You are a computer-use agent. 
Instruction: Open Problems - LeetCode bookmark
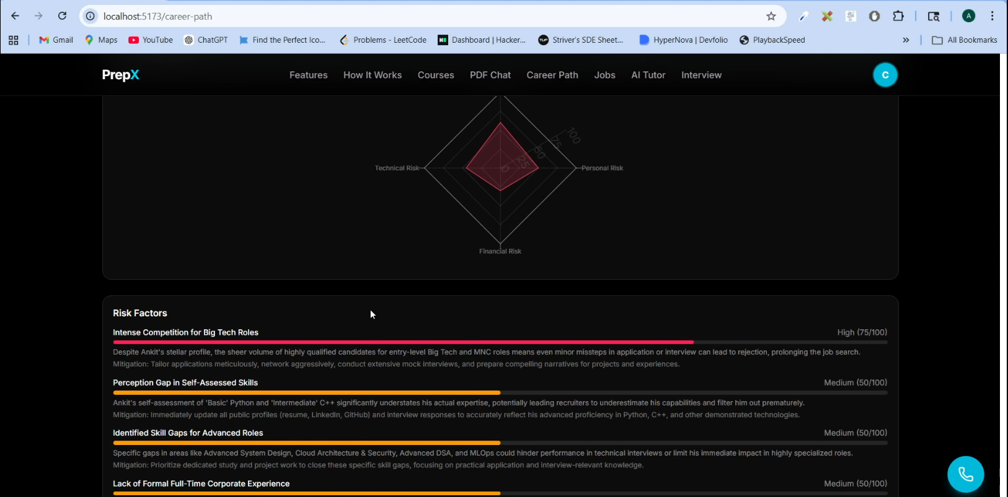[383, 40]
